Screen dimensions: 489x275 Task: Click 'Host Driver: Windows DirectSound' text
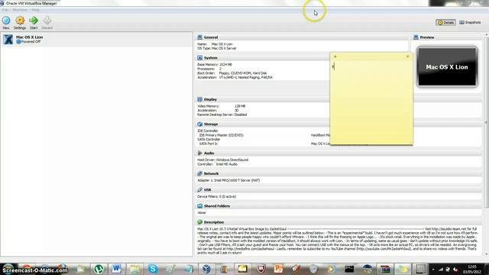click(222, 160)
